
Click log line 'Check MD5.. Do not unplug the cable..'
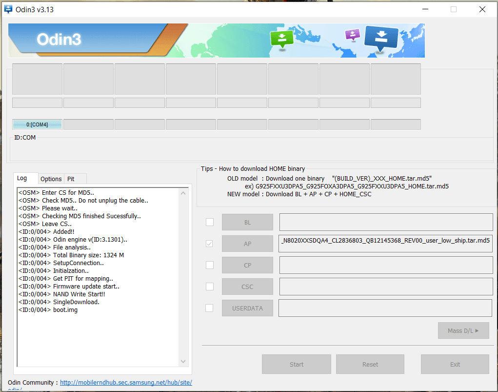[x=83, y=200]
